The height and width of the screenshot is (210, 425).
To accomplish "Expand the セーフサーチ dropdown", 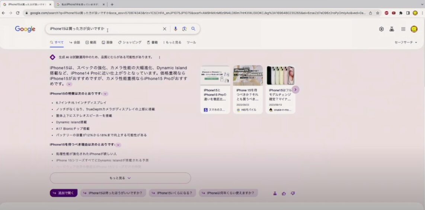I will [x=406, y=42].
